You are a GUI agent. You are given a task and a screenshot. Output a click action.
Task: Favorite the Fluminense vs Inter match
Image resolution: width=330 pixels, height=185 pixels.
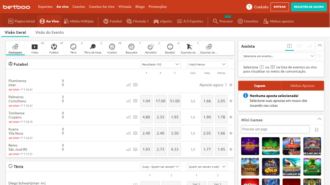pyautogui.click(x=231, y=85)
